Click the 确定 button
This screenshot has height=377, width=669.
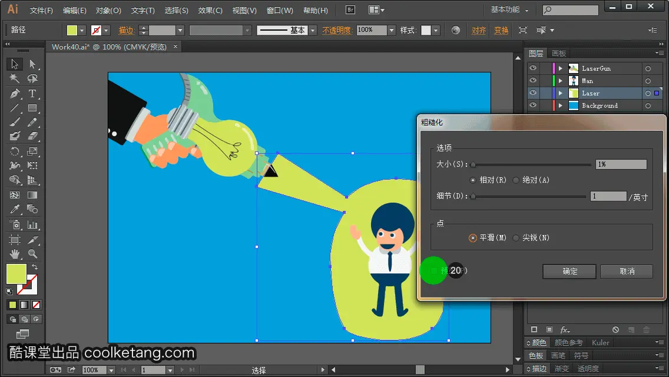569,271
